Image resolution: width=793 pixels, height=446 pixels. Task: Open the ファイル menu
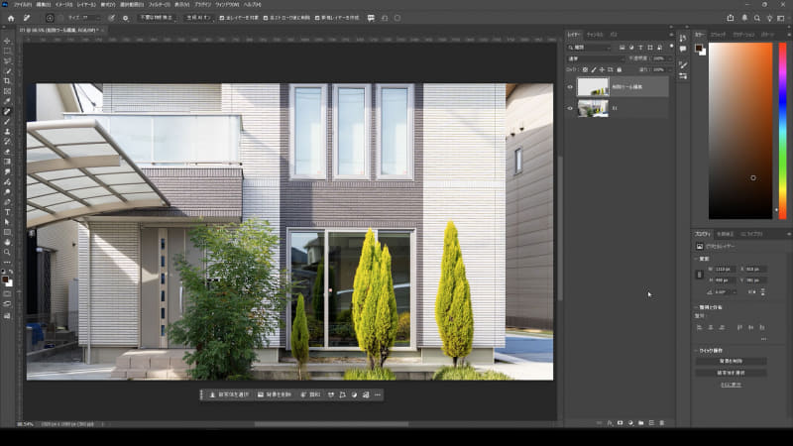click(22, 5)
